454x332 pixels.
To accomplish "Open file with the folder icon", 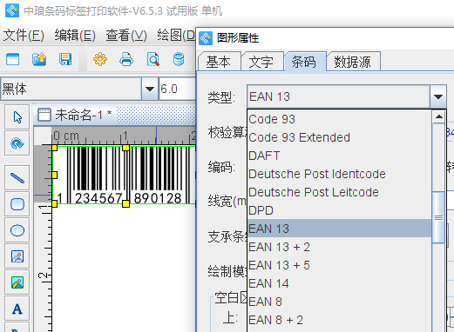I will 39,59.
